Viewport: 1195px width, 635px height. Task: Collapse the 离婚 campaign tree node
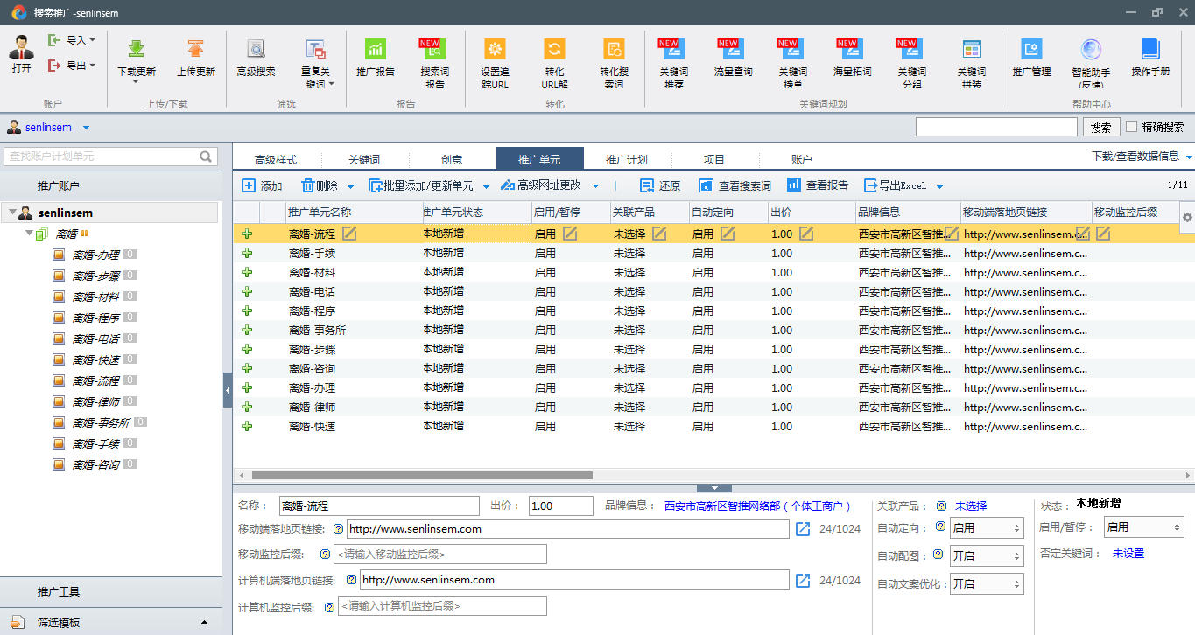[30, 234]
